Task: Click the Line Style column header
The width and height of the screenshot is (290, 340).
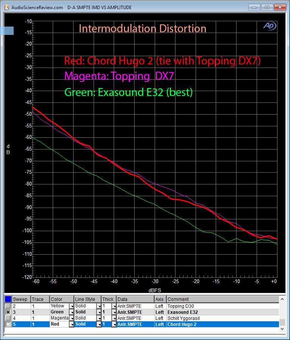Action: pyautogui.click(x=88, y=299)
